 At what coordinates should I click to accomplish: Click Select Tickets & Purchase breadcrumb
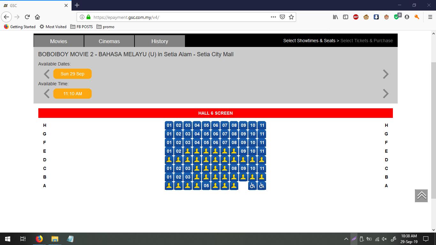(367, 41)
